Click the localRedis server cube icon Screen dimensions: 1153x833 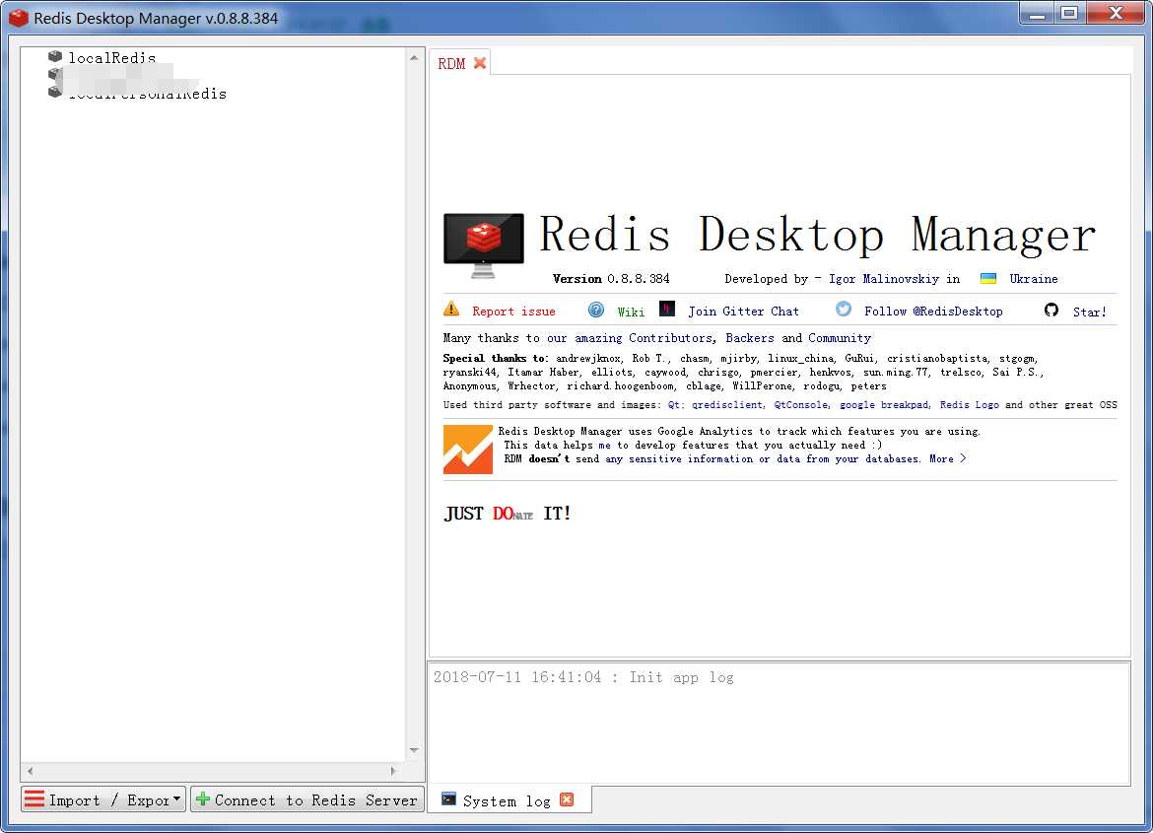pyautogui.click(x=54, y=56)
